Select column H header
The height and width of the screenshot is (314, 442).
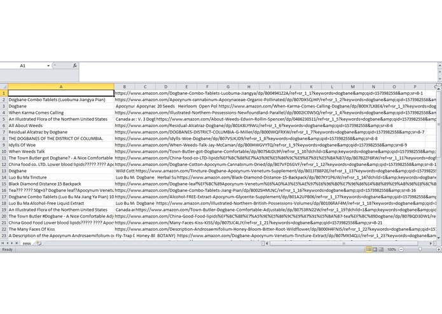(x=249, y=86)
